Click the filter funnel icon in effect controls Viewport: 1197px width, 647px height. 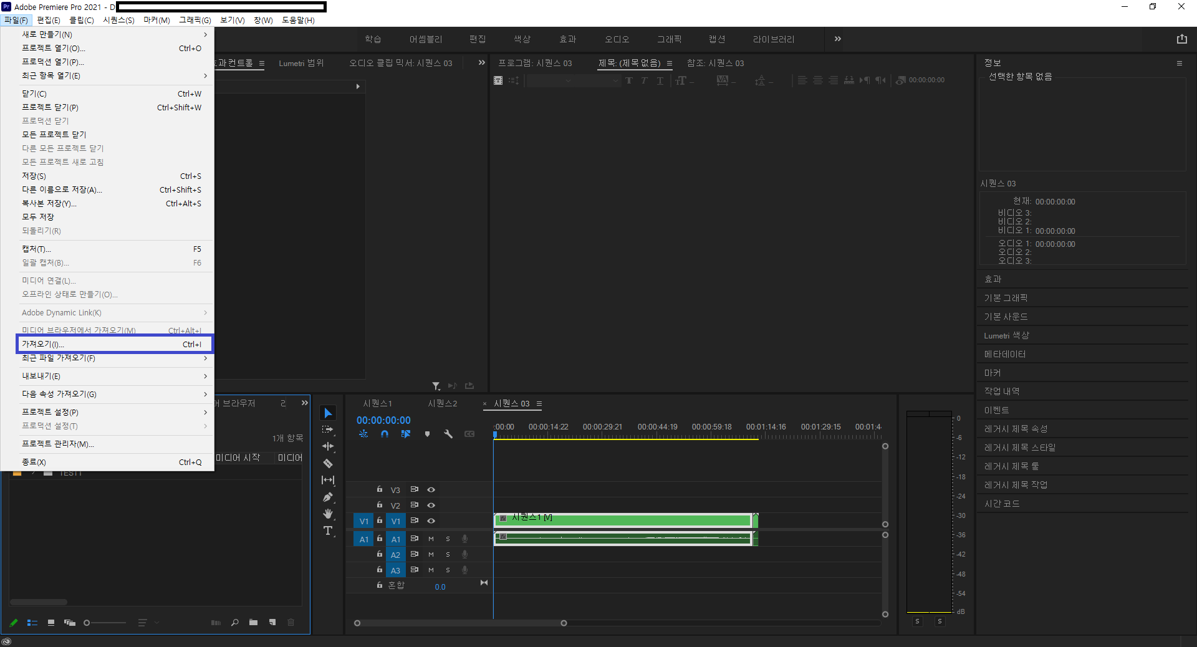[x=436, y=386]
